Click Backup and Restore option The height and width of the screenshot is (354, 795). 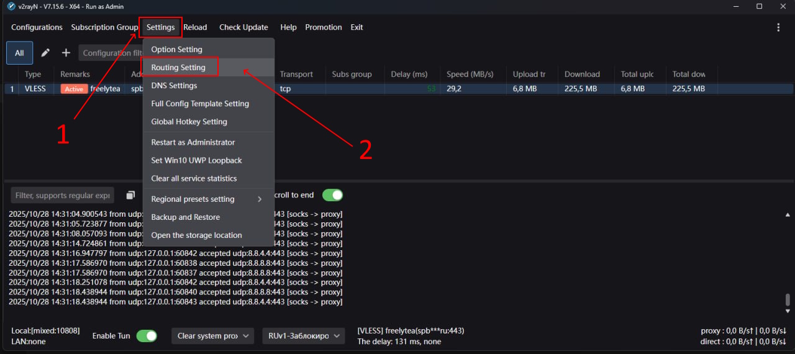tap(185, 217)
